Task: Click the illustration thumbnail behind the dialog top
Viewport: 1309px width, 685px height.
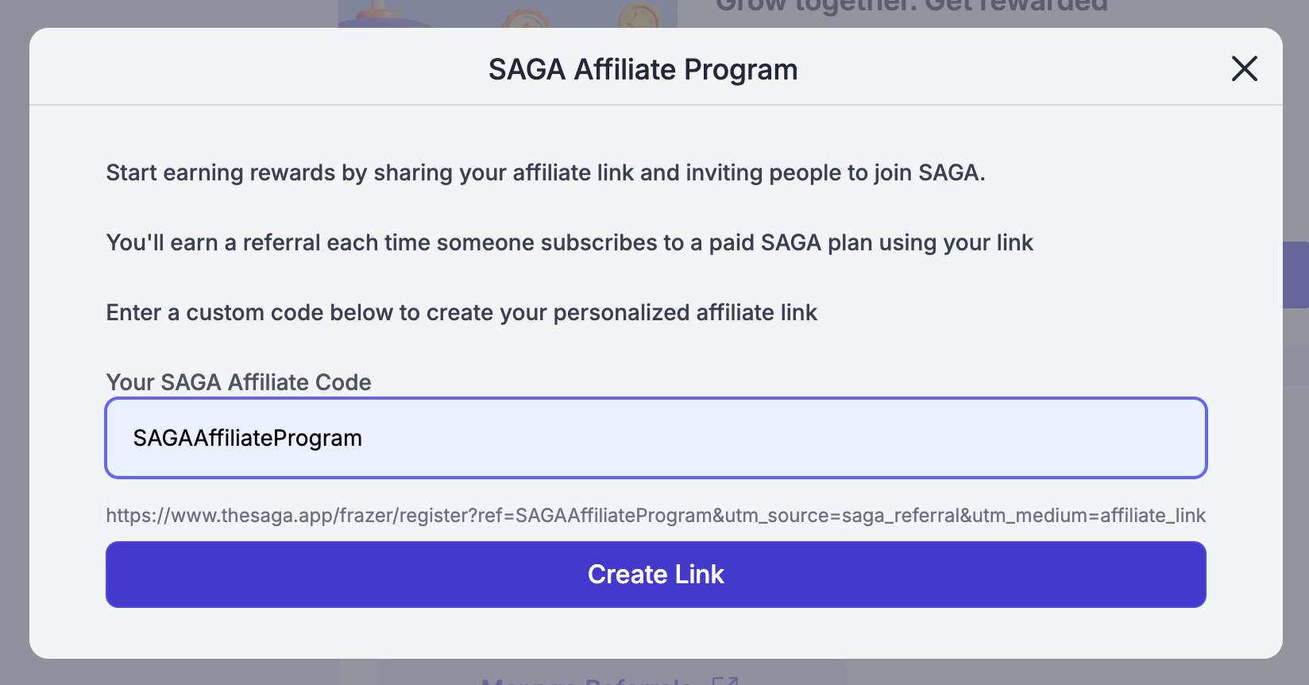Action: tap(508, 14)
